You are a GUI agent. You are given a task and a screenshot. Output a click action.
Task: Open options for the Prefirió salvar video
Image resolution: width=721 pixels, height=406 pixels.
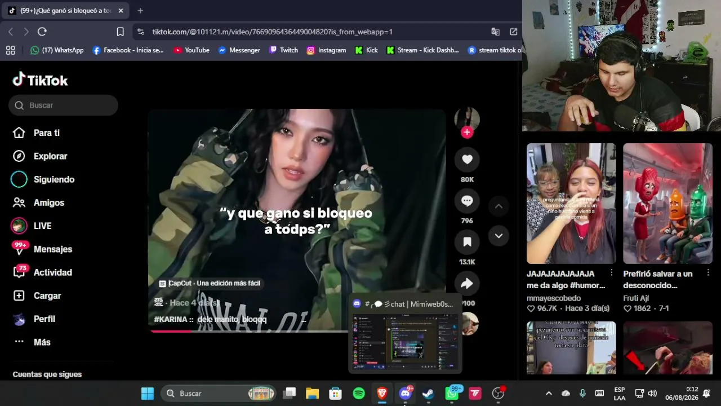coord(708,273)
